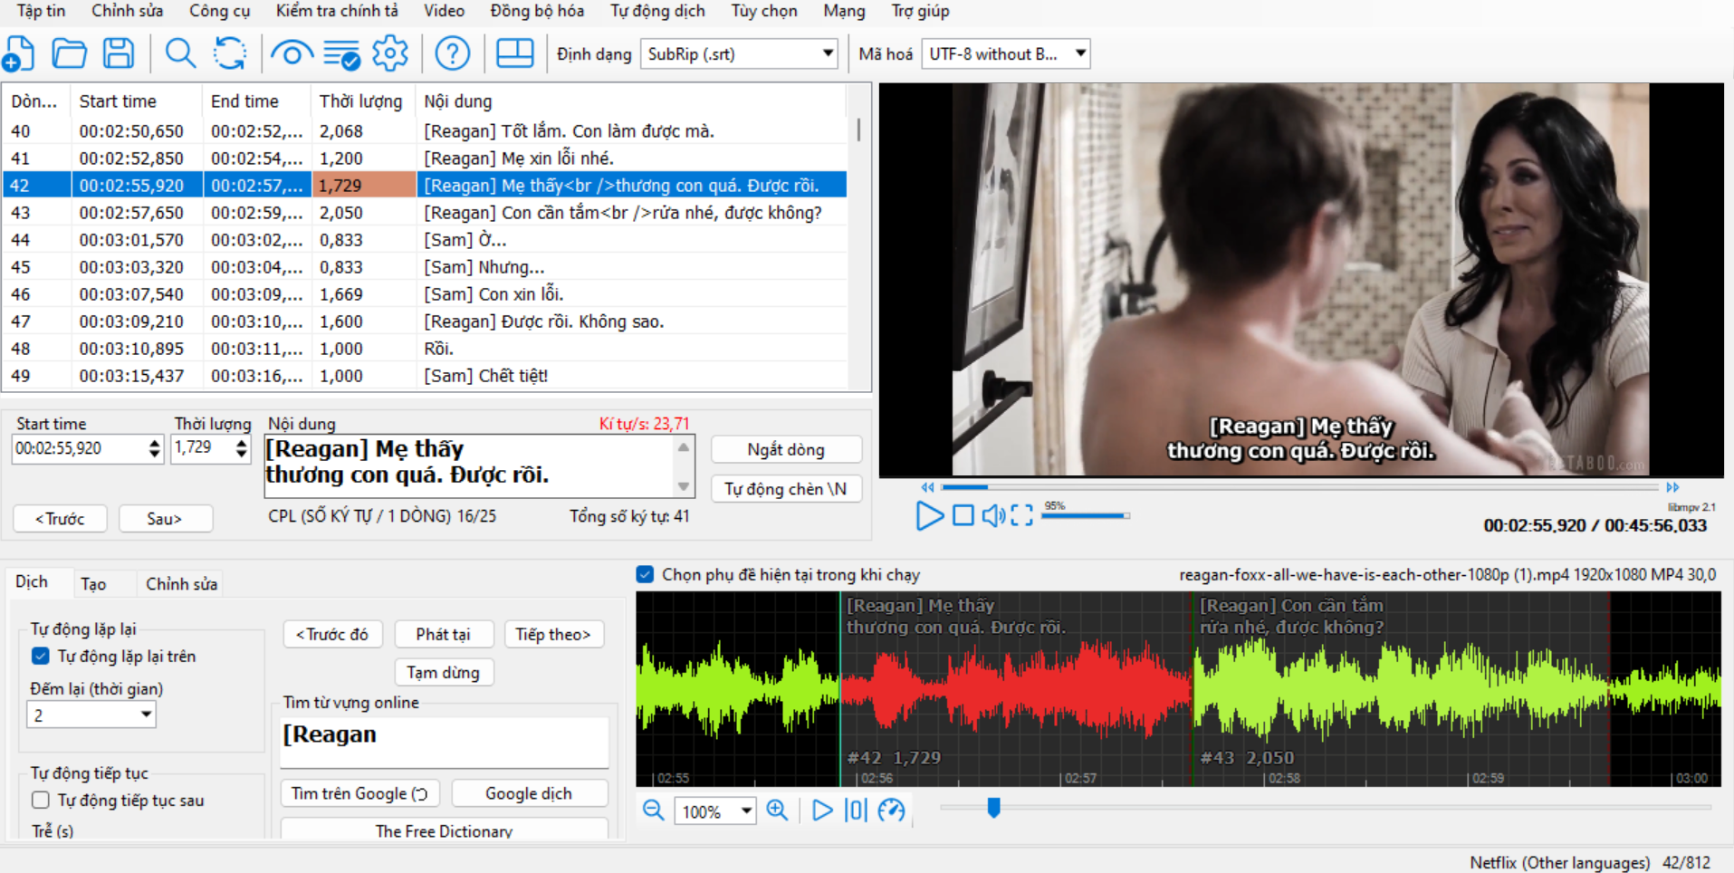Play waveform selection triangle icon
This screenshot has height=873, width=1734.
(x=822, y=810)
